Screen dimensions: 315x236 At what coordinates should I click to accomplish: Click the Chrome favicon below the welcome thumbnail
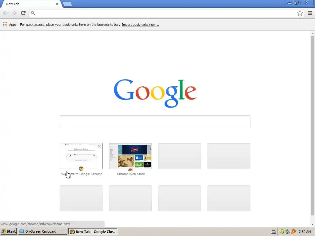pyautogui.click(x=81, y=169)
